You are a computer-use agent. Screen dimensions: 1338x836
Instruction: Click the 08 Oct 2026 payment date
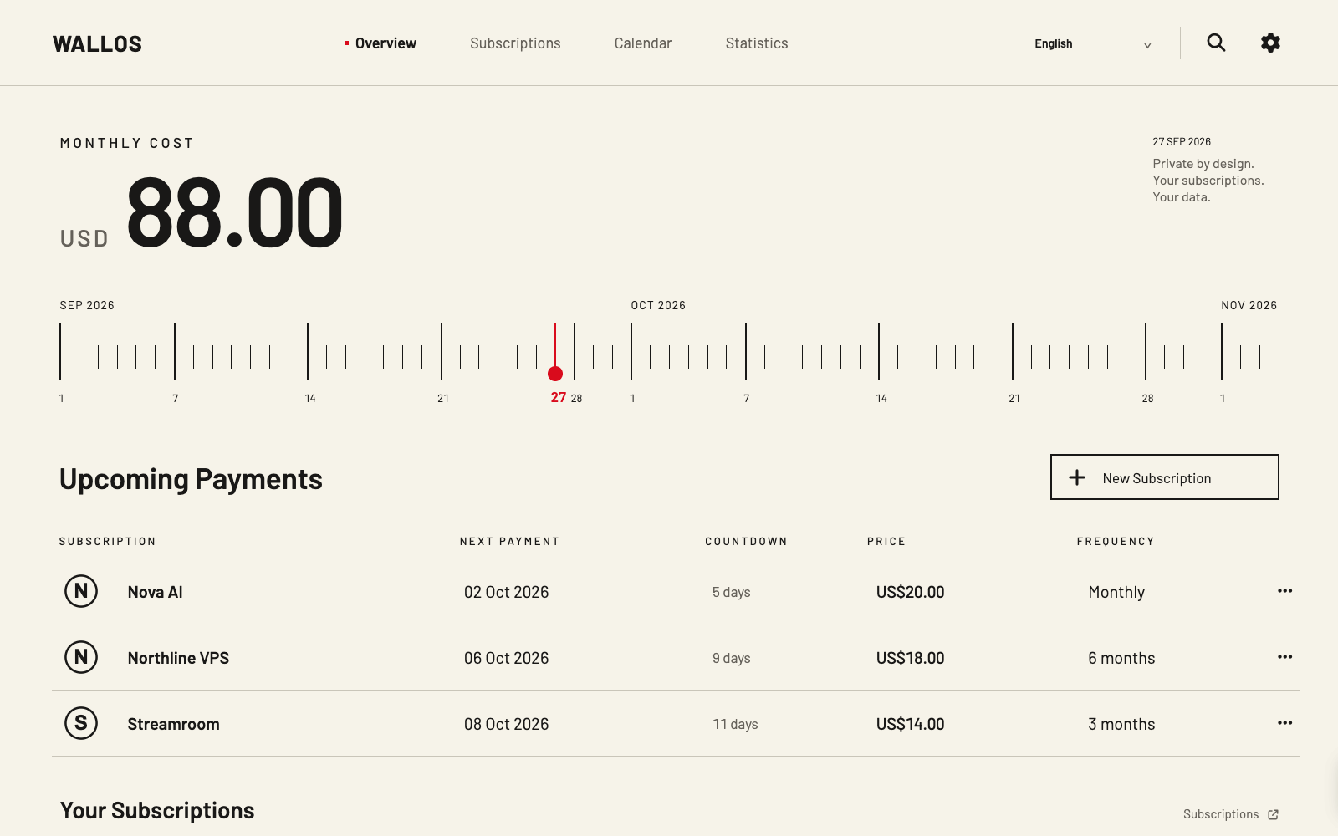coord(507,724)
